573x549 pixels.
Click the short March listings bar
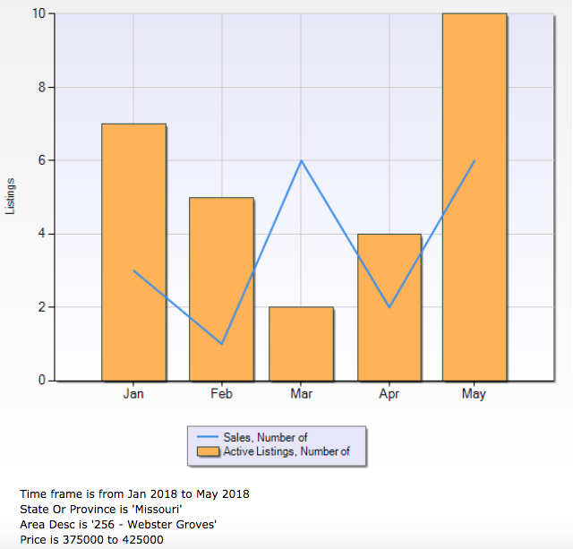click(x=301, y=344)
